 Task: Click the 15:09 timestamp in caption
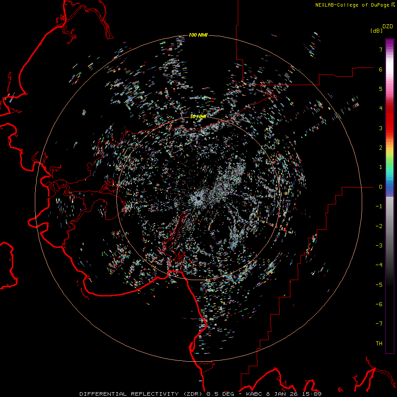click(x=311, y=394)
